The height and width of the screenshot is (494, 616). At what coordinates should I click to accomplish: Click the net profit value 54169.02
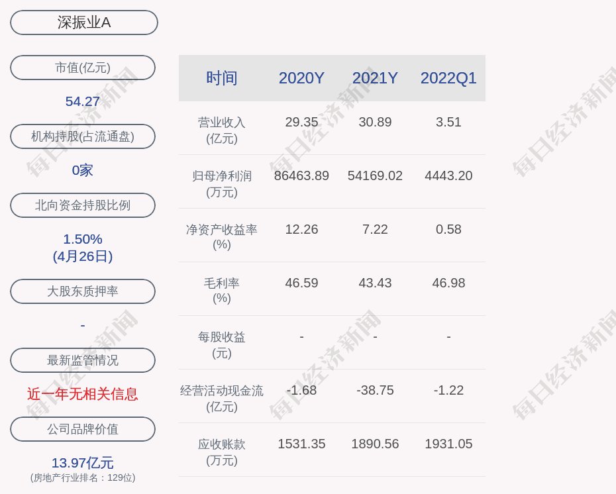tap(375, 175)
